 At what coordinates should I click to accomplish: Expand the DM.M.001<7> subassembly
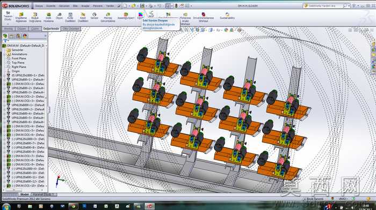(5, 156)
